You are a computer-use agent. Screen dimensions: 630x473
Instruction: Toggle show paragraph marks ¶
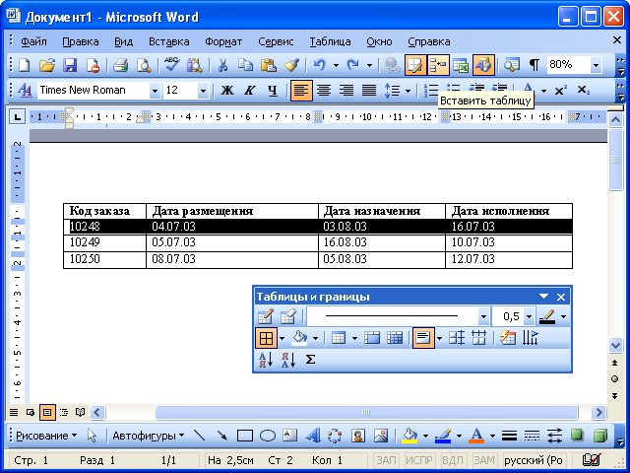tap(534, 65)
